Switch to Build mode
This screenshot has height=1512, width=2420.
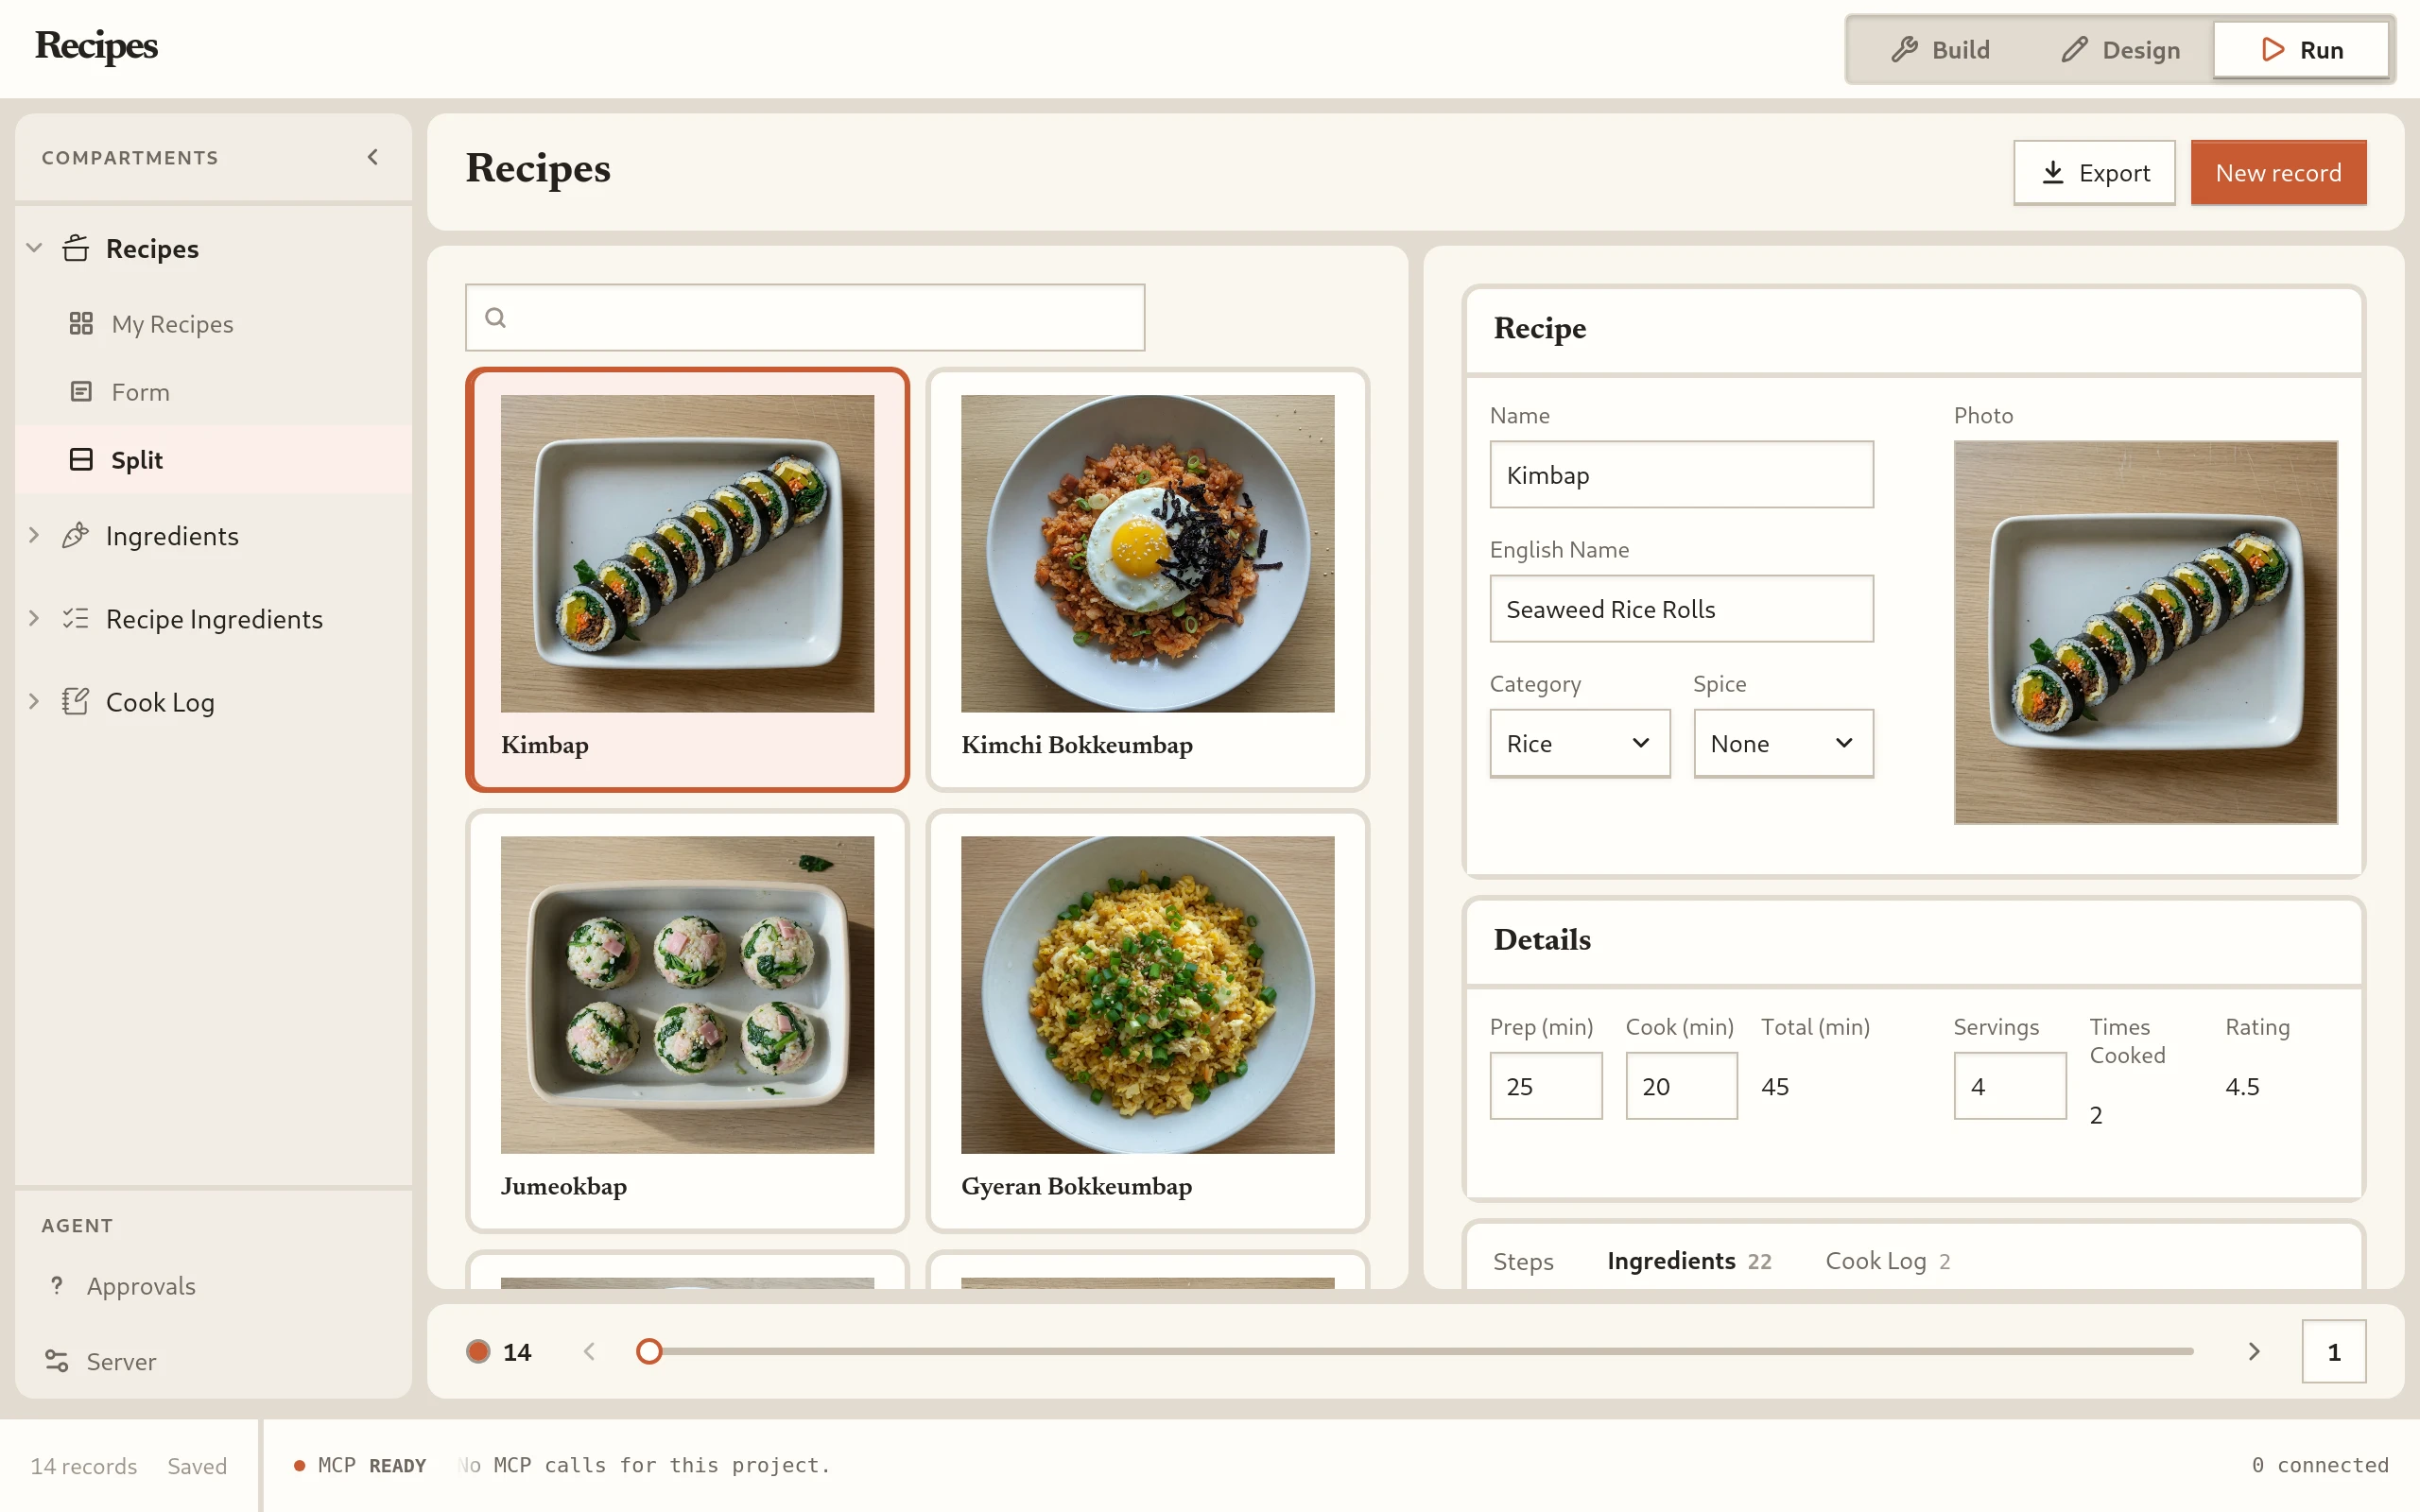click(1940, 49)
